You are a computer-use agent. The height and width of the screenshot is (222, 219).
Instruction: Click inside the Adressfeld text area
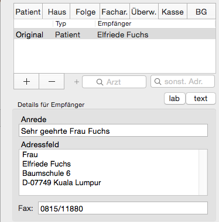[x=109, y=172]
